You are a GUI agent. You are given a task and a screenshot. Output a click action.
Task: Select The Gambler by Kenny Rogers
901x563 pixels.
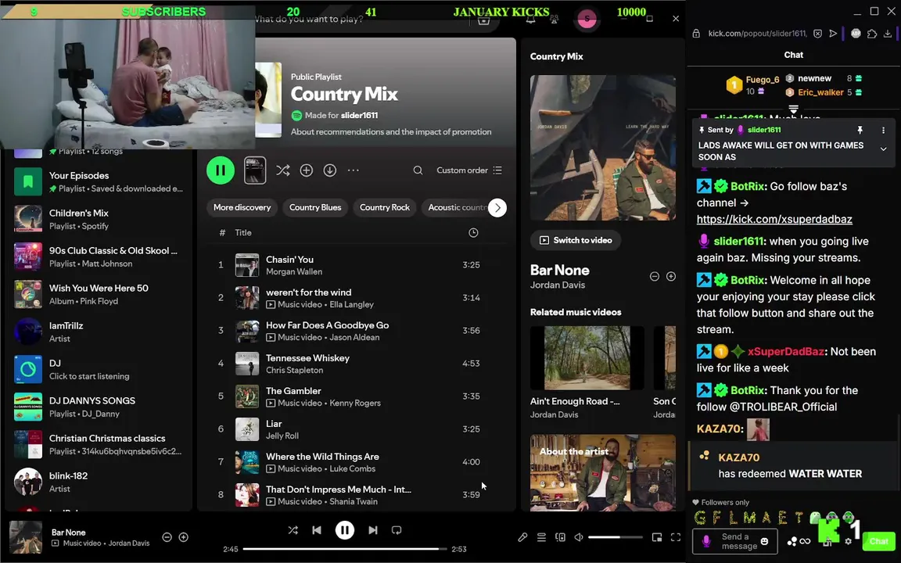[357, 396]
